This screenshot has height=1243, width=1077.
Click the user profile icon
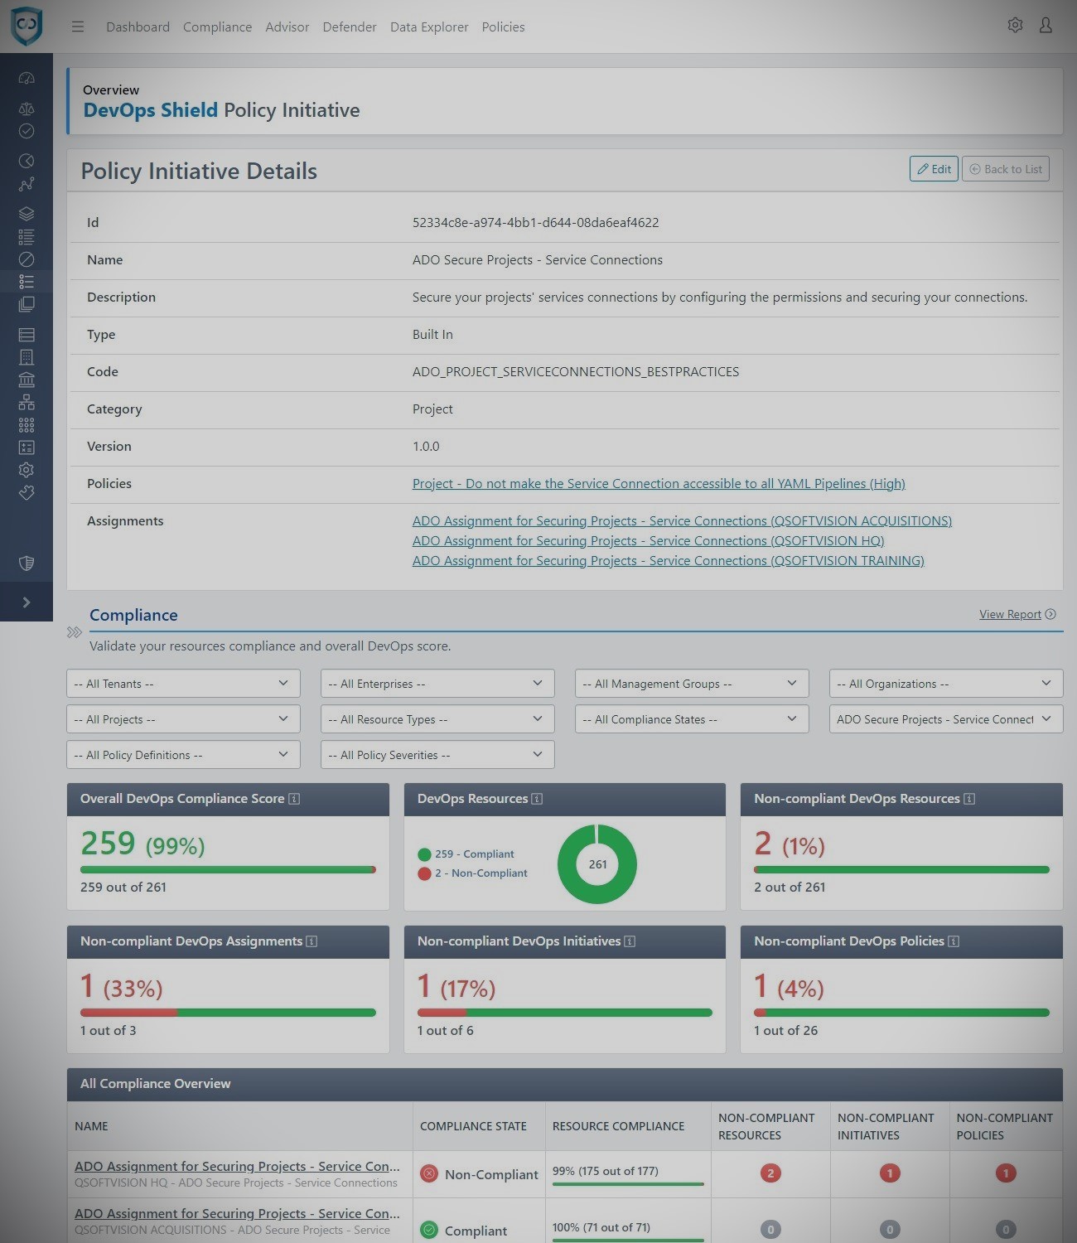(x=1046, y=26)
